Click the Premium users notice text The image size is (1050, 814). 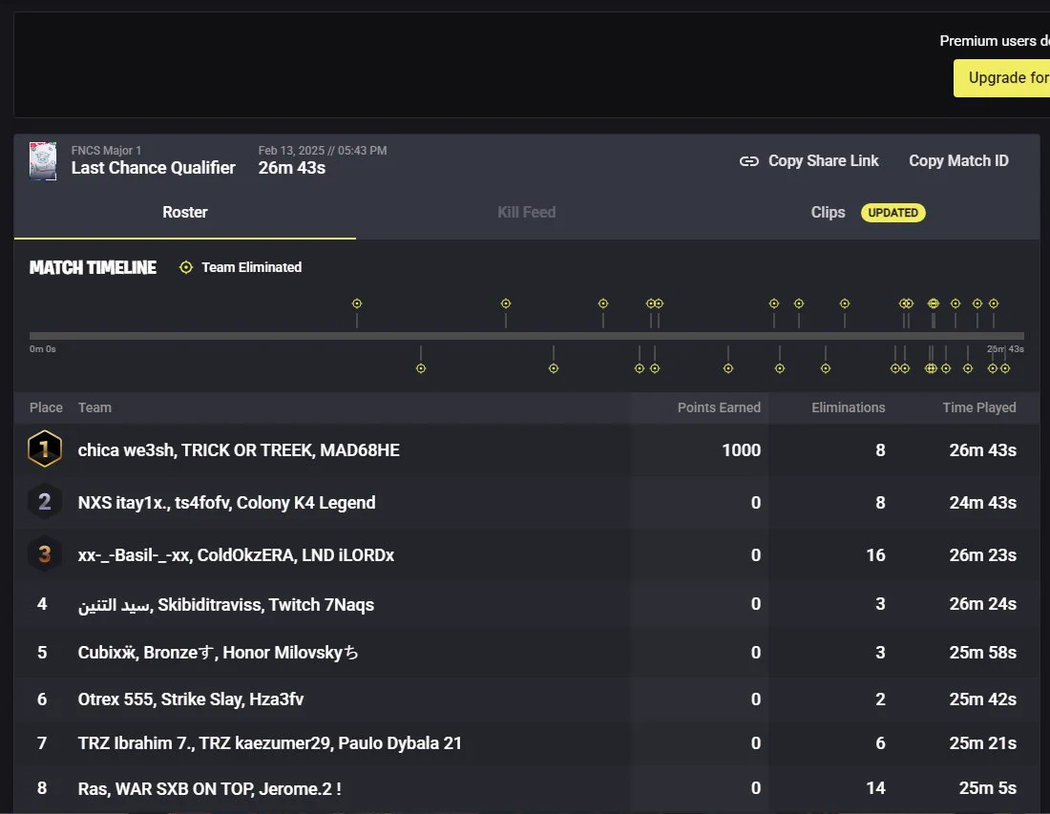click(995, 41)
